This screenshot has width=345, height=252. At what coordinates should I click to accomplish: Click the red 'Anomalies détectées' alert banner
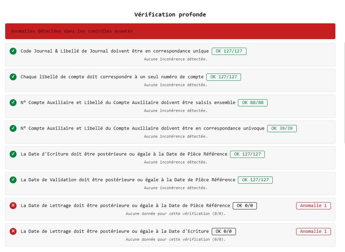(x=170, y=31)
